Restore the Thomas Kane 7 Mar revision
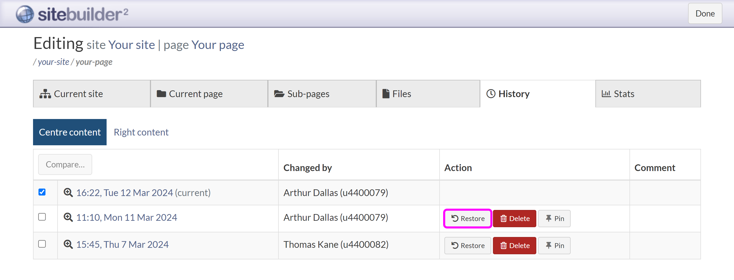 [x=467, y=245]
